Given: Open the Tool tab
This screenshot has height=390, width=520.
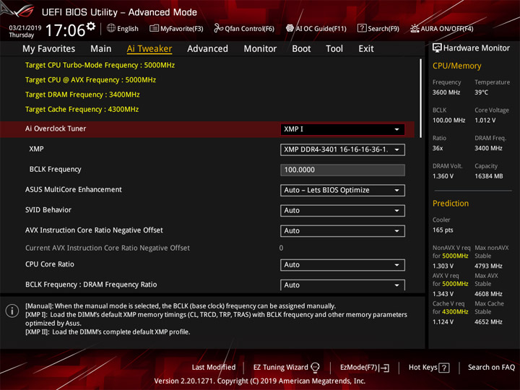Looking at the screenshot, I should (x=334, y=49).
